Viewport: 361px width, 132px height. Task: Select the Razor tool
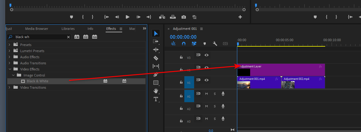pos(156,58)
